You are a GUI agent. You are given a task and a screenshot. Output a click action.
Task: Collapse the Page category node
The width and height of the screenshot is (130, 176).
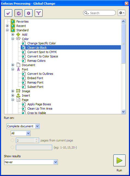point(13,100)
